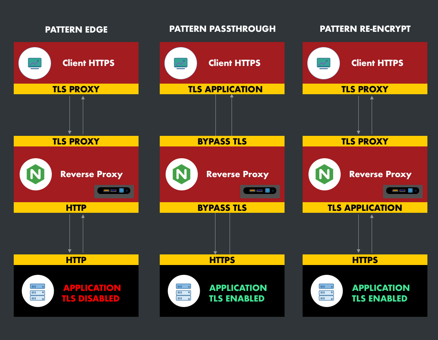Click the NGINX logo in Pattern Edge
Image resolution: width=438 pixels, height=340 pixels.
(35, 174)
